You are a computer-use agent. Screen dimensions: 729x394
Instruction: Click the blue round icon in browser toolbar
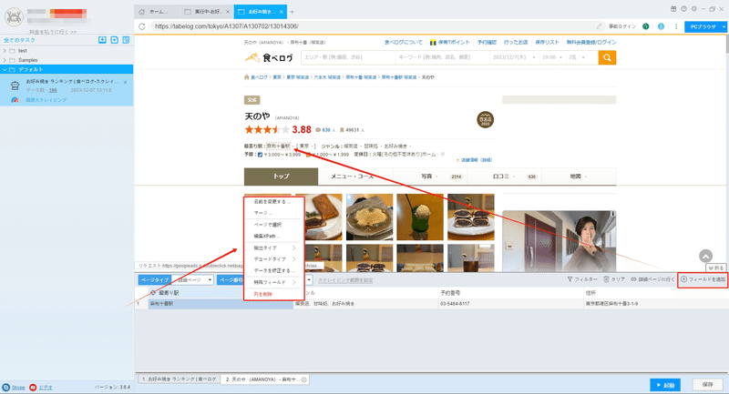(661, 26)
